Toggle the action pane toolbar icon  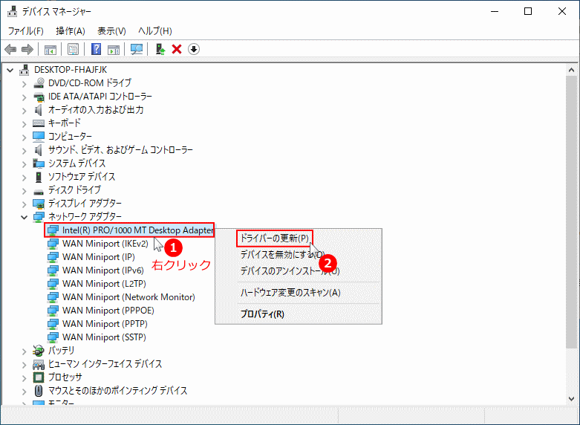114,49
